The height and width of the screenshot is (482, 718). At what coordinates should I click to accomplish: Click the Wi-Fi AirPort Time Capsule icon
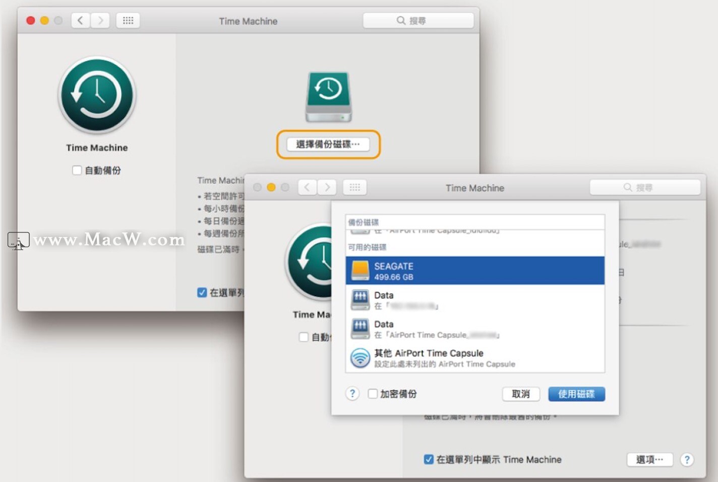tap(360, 358)
